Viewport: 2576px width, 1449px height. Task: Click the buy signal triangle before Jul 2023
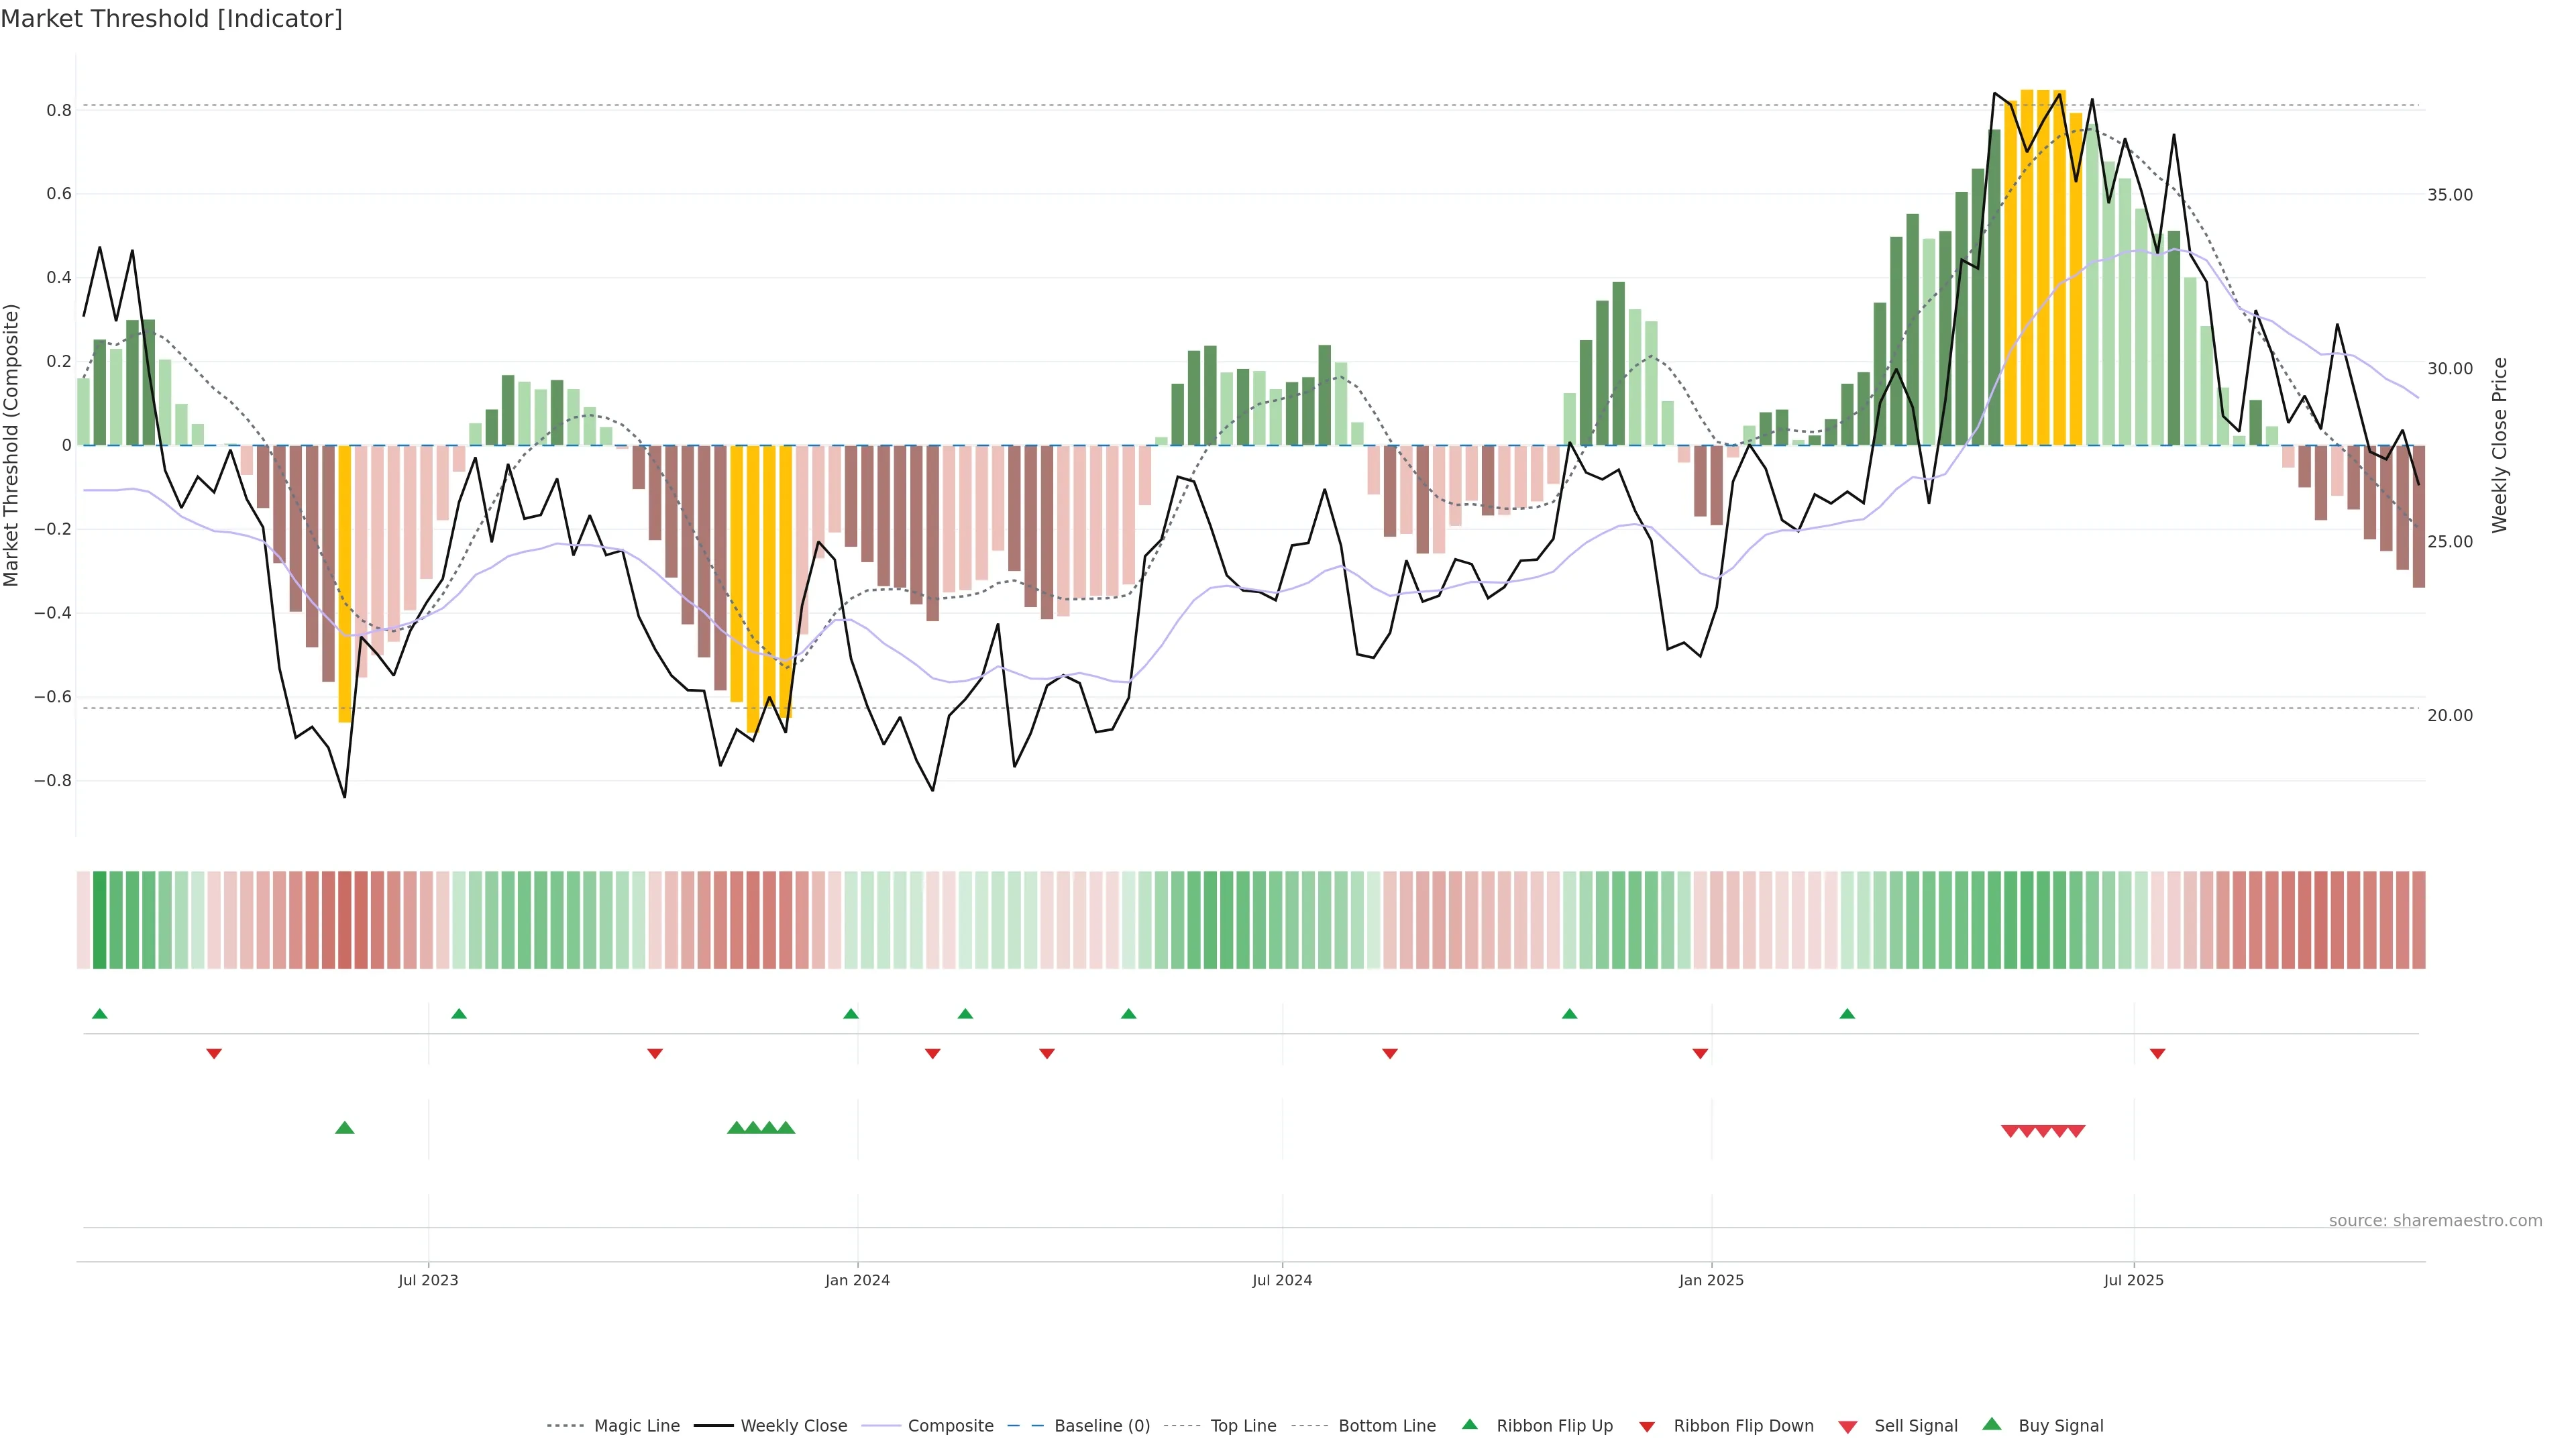pyautogui.click(x=345, y=1128)
